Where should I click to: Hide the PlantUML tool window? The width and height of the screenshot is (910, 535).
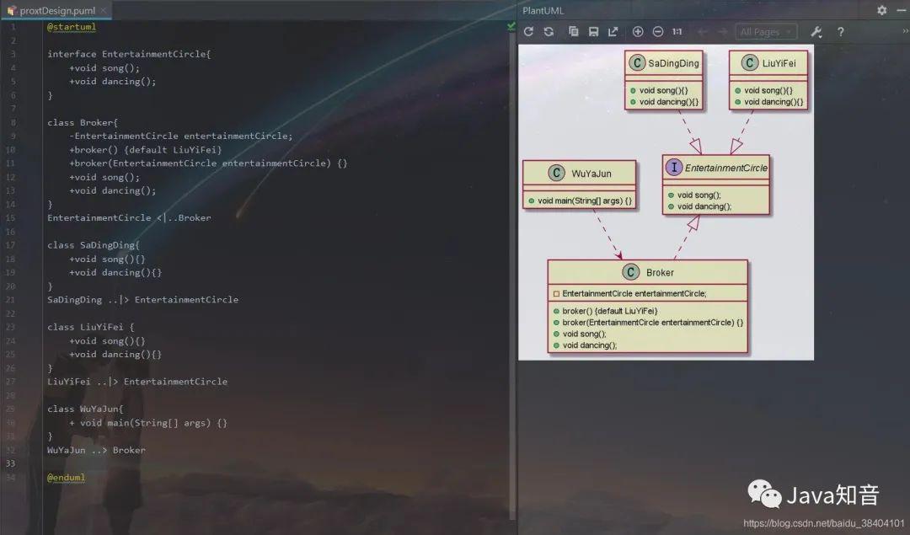click(x=902, y=10)
